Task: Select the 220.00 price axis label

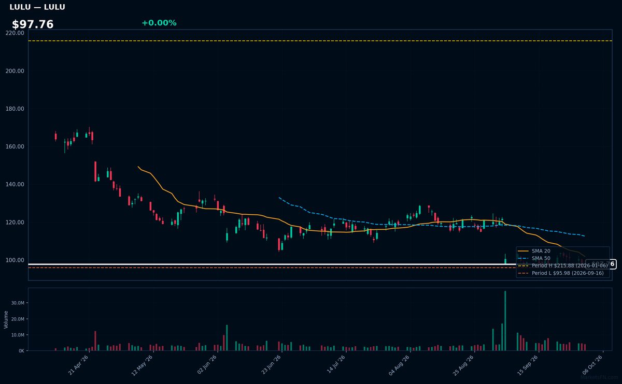Action: [15, 33]
